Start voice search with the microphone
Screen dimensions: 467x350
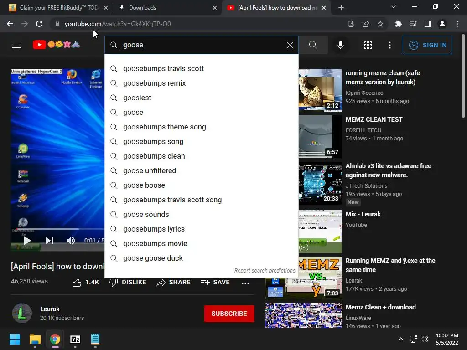[340, 45]
